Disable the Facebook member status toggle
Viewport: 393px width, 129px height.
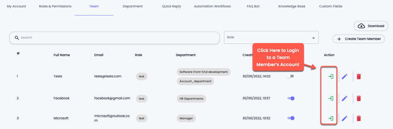291,98
